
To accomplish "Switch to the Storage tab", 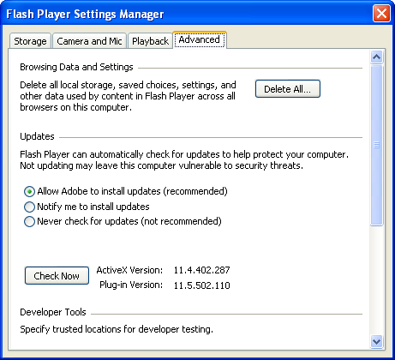I will click(x=30, y=41).
